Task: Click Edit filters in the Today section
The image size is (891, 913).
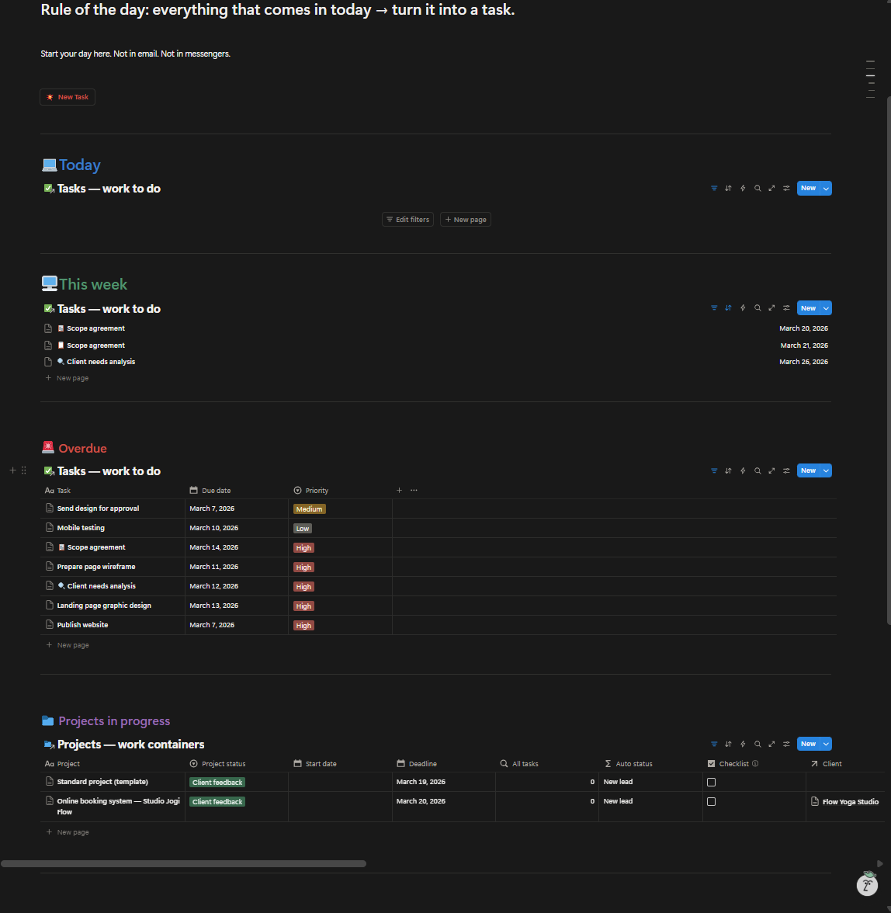Action: click(407, 219)
